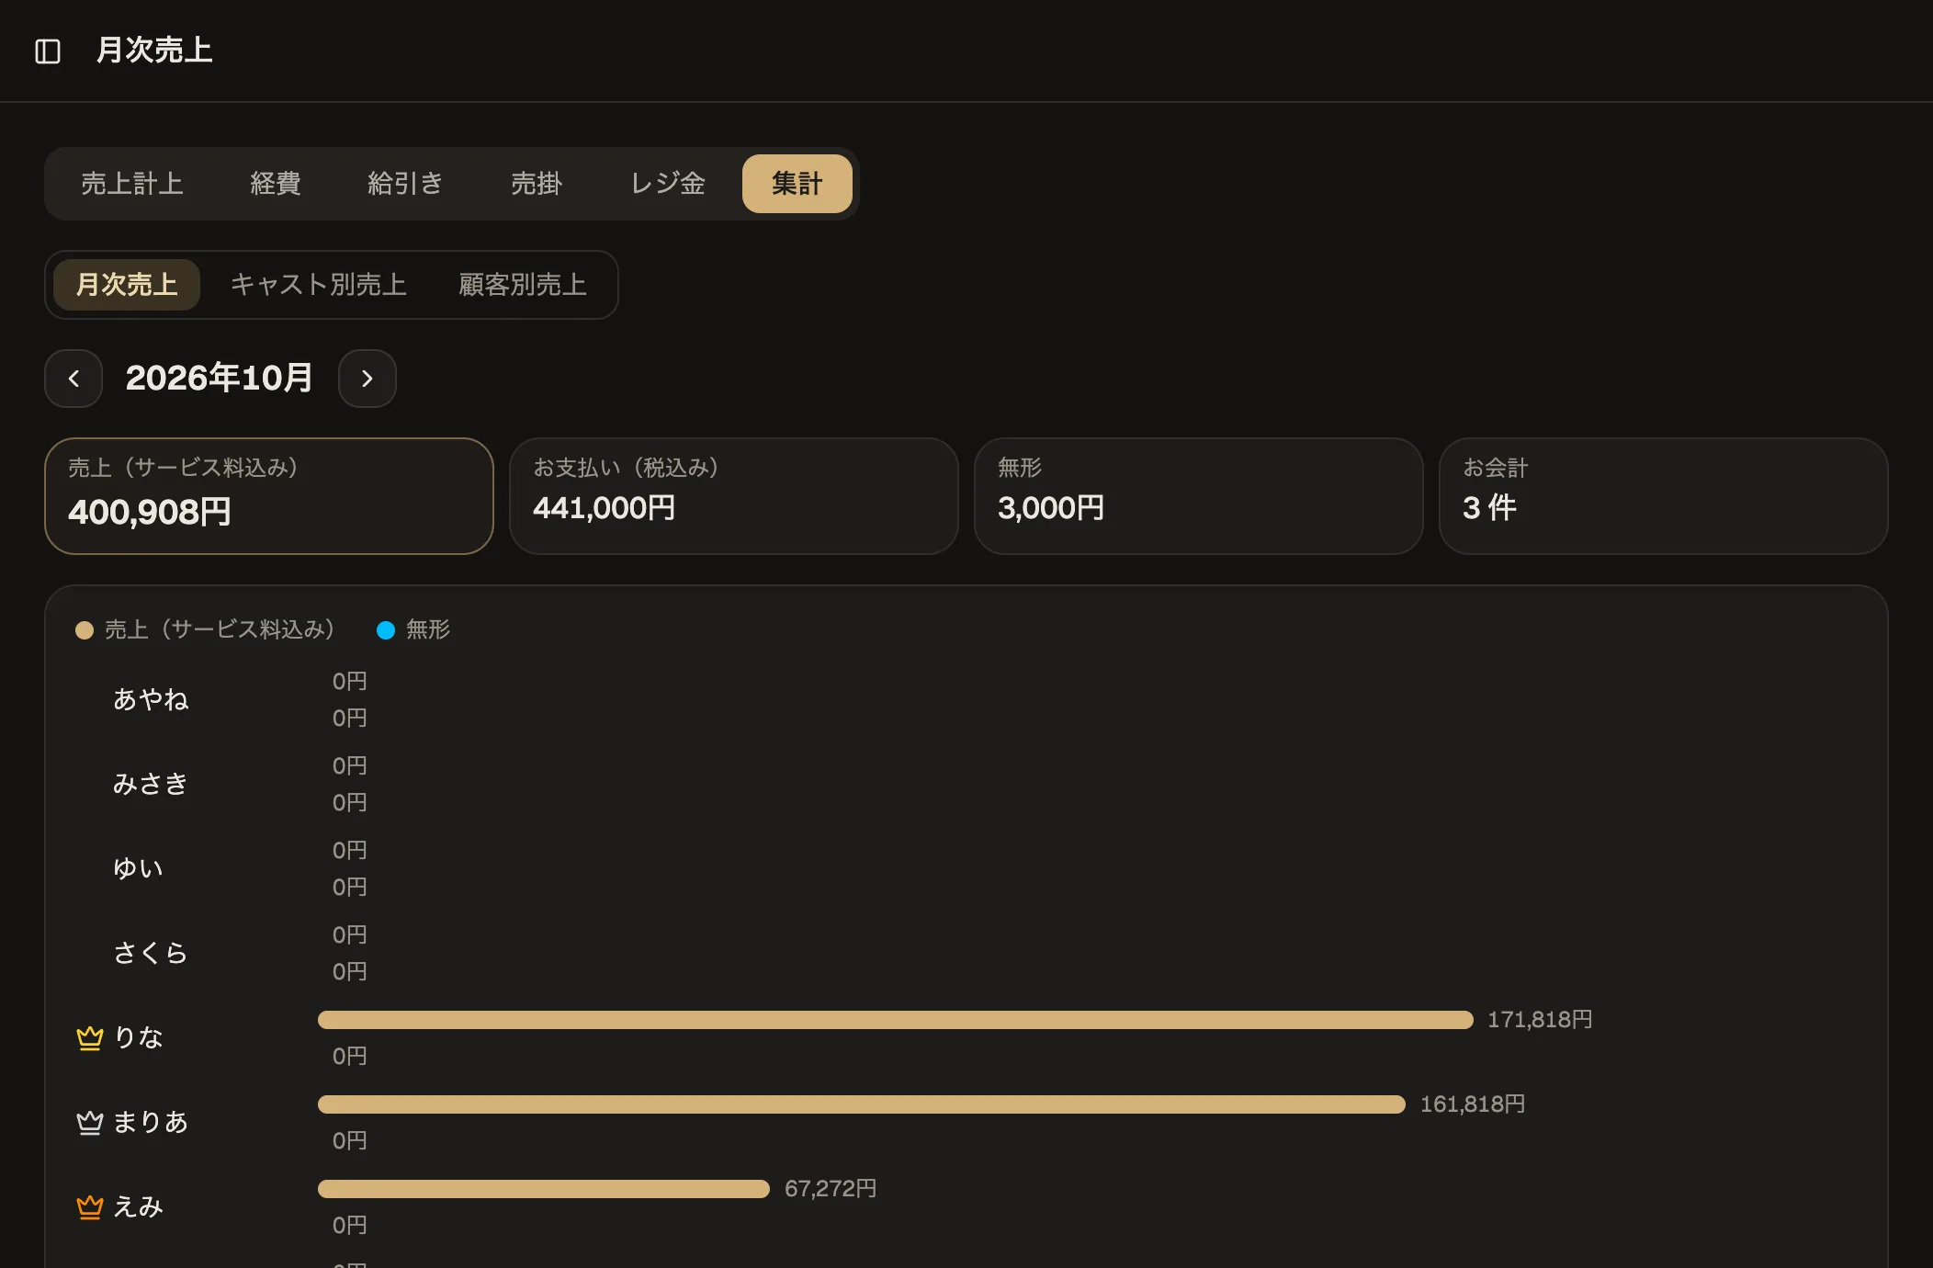The width and height of the screenshot is (1933, 1268).
Task: Click the 2026年10月 month label
Action: (x=220, y=379)
